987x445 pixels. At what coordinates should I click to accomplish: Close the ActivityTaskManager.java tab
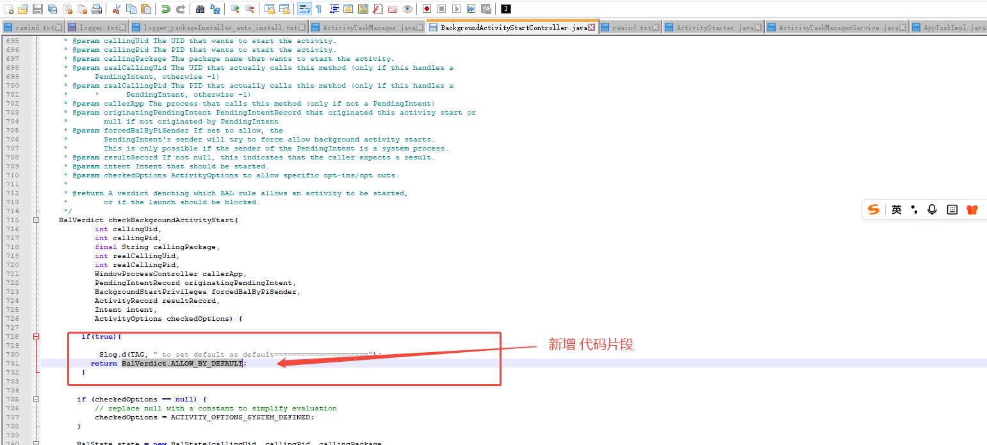pyautogui.click(x=420, y=28)
